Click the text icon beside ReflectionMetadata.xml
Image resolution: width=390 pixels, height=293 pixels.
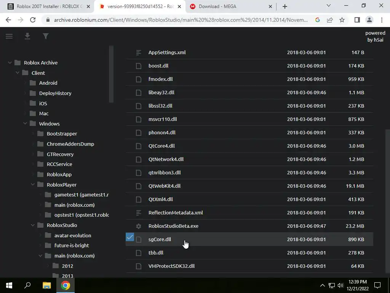pos(139,213)
